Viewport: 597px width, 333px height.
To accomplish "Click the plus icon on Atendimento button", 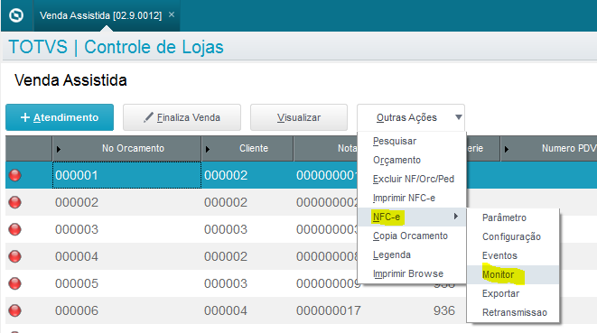I will tap(25, 117).
